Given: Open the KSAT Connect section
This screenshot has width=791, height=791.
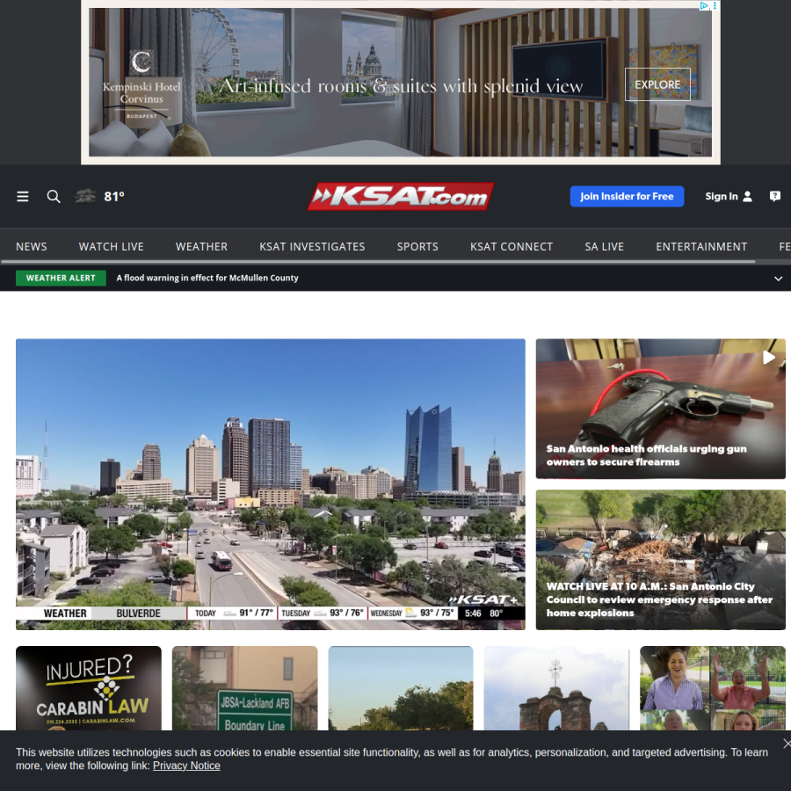Looking at the screenshot, I should click(x=511, y=247).
